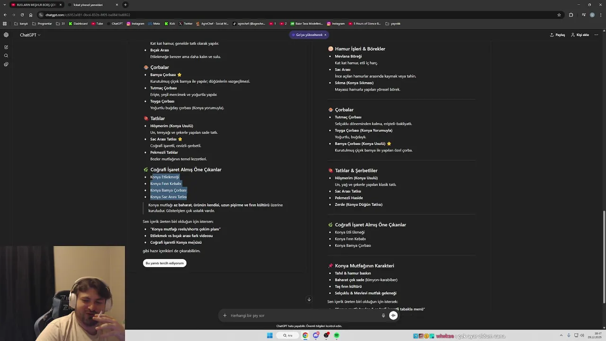Click the Konya Sac Arası Tatlısı list item
This screenshot has width=606, height=341.
169,197
